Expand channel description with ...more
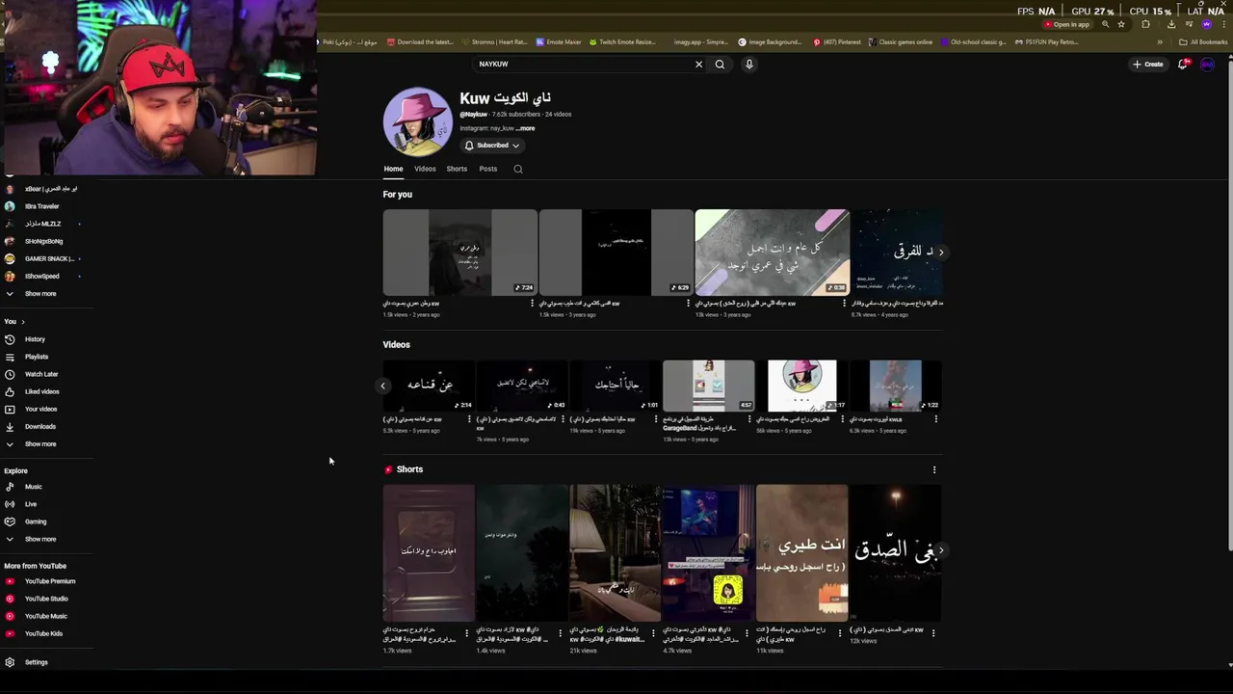 (x=525, y=128)
